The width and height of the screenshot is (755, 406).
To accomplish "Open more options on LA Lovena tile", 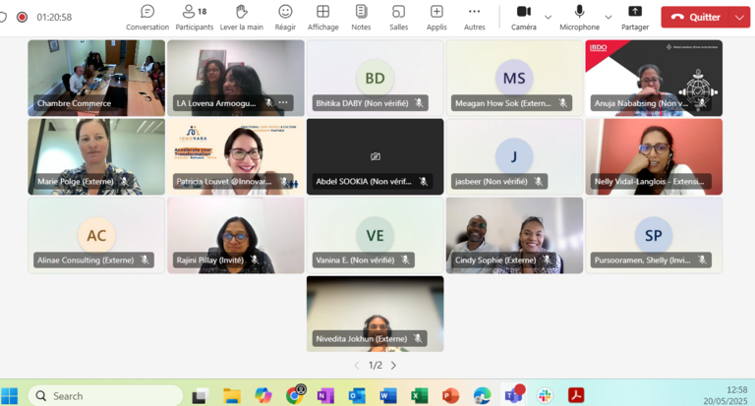I will [x=283, y=102].
